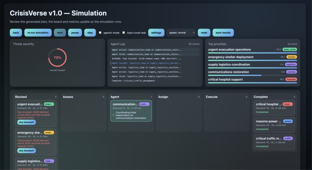Open the supply logistics blocked card
Viewport: 312px width, 170px height.
tap(36, 163)
